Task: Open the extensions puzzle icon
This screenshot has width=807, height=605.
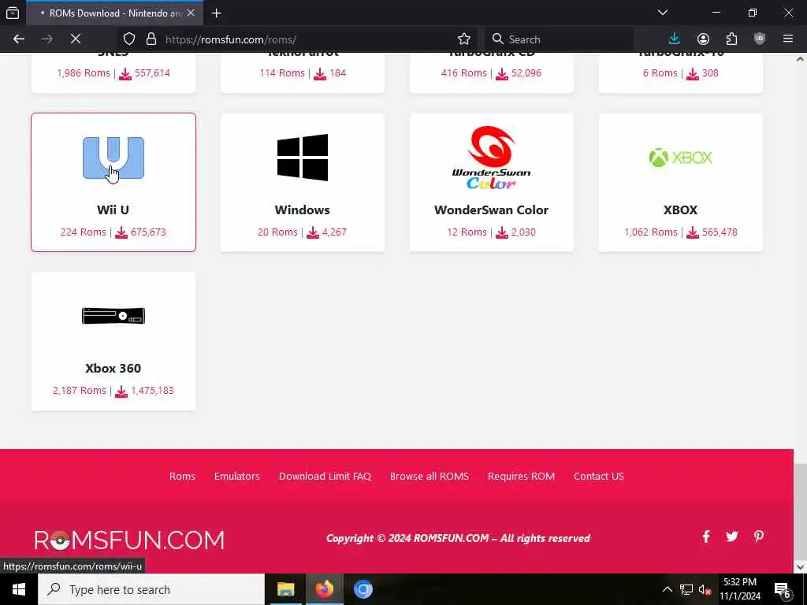Action: [x=731, y=39]
